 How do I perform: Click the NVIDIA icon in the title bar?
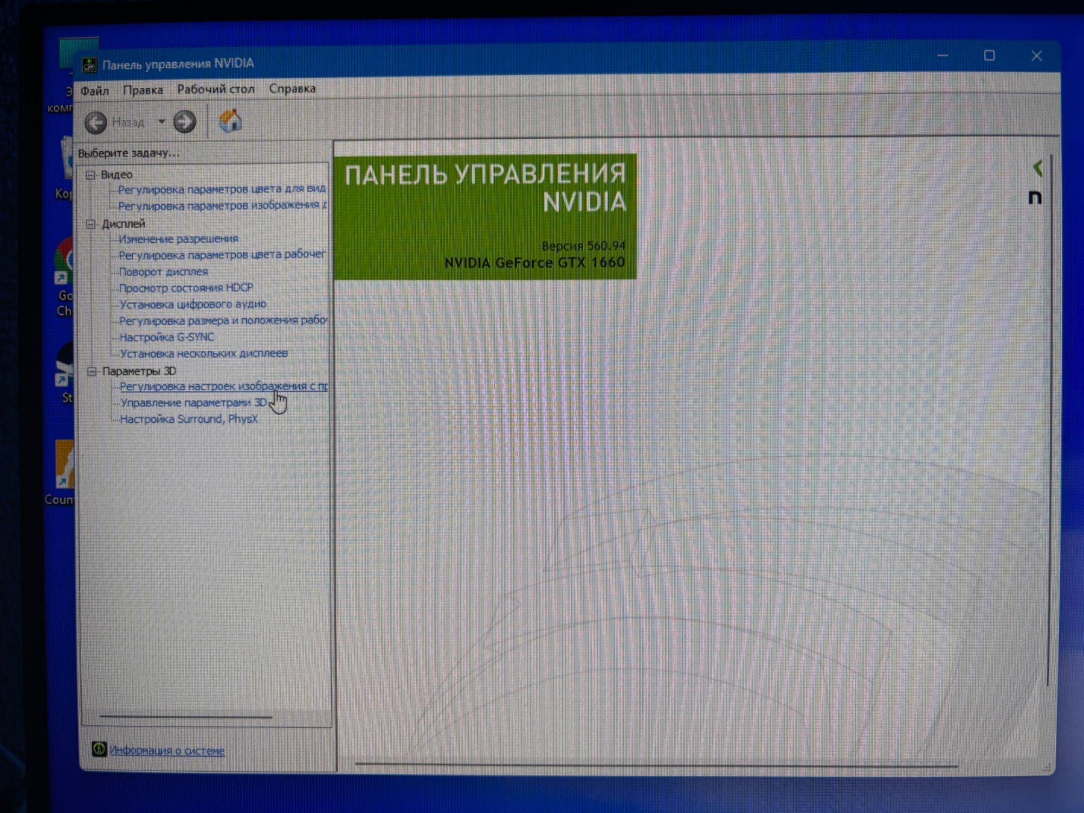[89, 65]
